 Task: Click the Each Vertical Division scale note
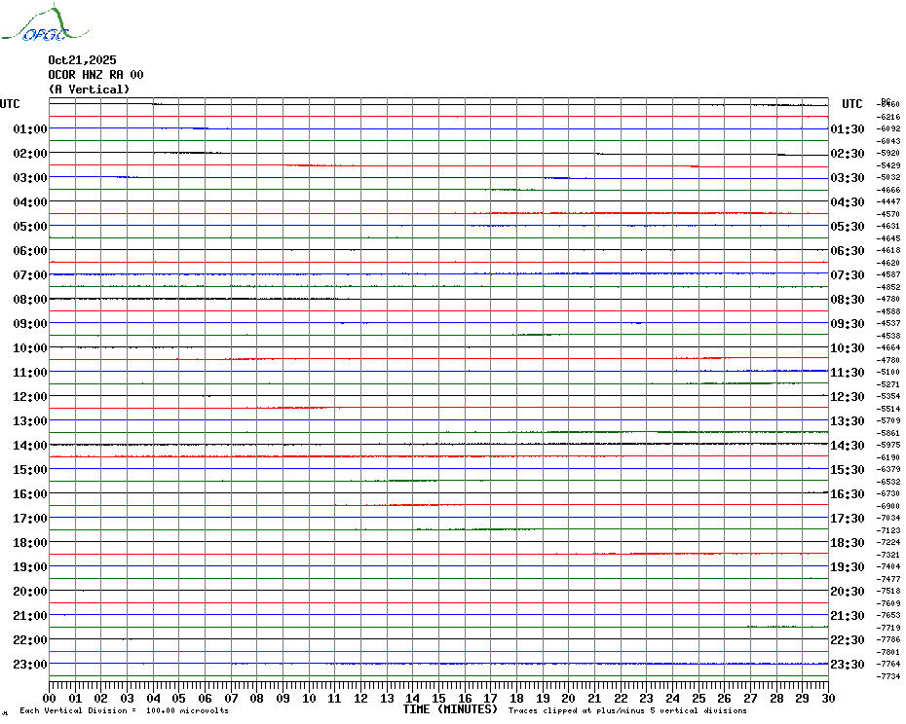(x=124, y=711)
